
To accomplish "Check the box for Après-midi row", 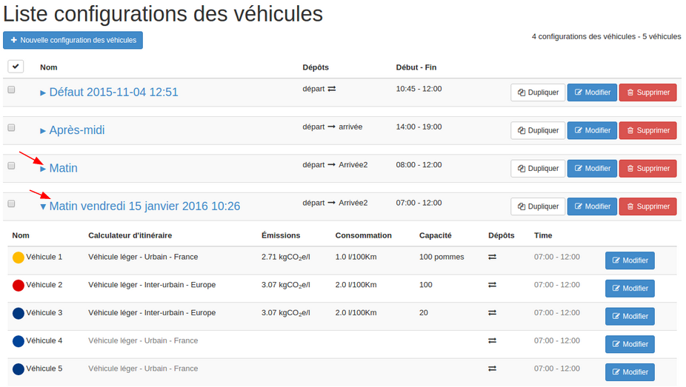I will pyautogui.click(x=12, y=127).
